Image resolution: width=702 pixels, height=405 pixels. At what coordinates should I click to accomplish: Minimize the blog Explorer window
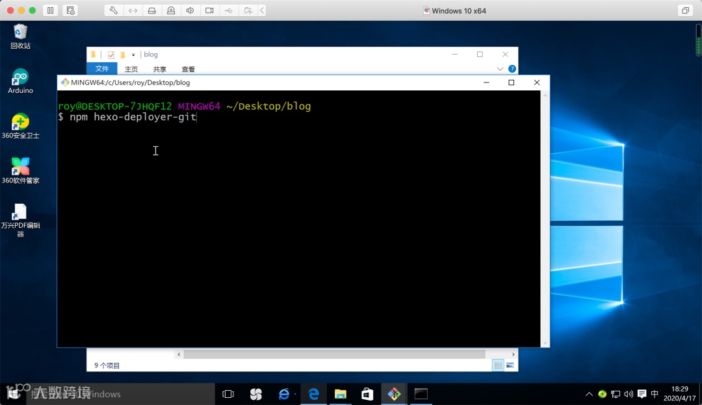[x=455, y=54]
